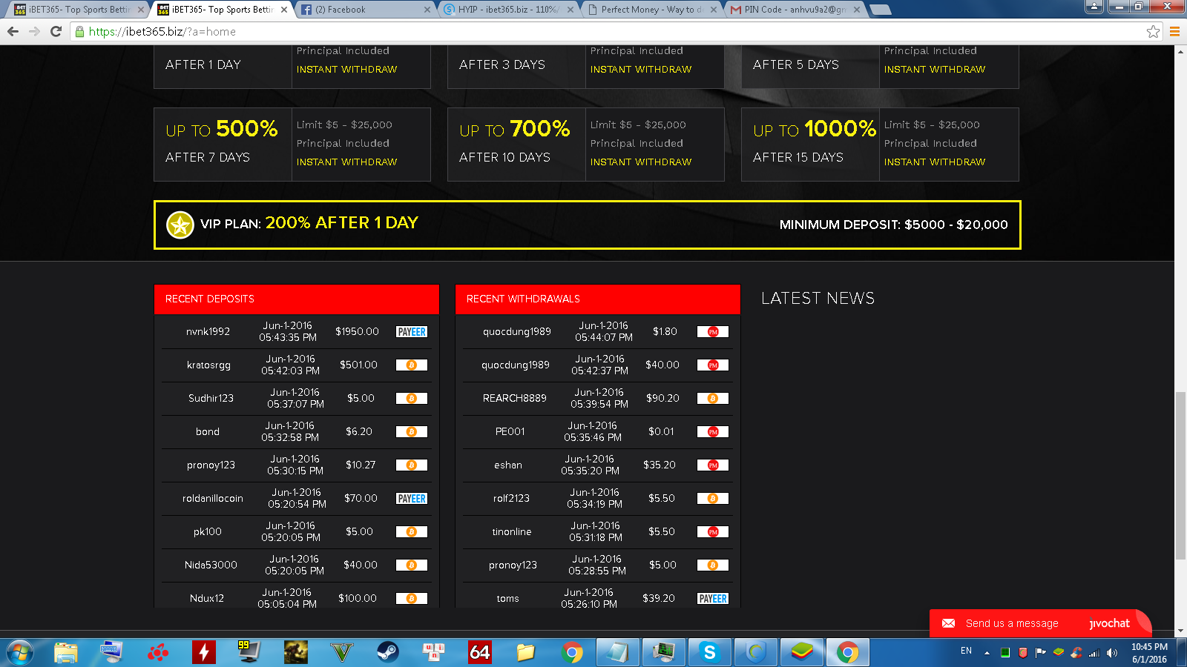The width and height of the screenshot is (1187, 667).
Task: Click the gold star VIP plan badge
Action: [180, 225]
